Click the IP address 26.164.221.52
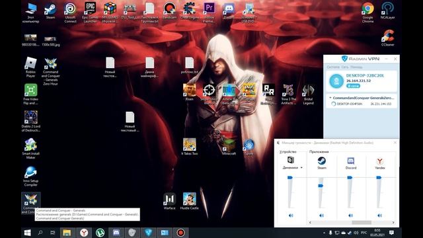The height and width of the screenshot is (238, 423). (358, 81)
